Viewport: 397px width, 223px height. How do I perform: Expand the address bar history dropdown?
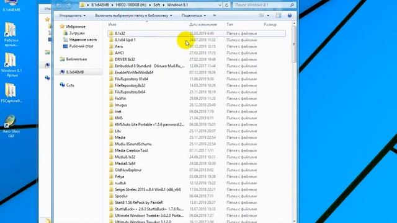[x=220, y=5]
